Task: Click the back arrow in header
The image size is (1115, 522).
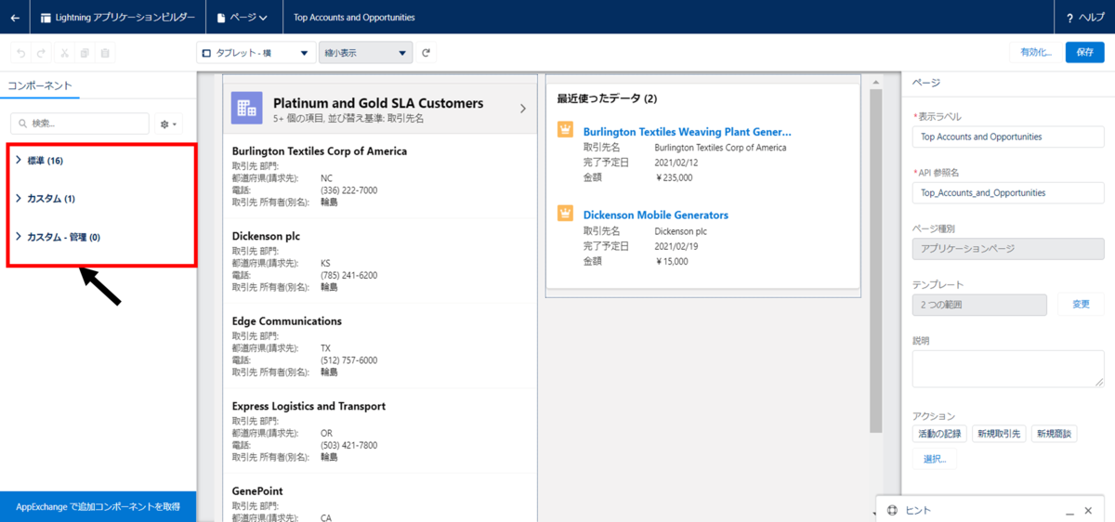Action: (15, 18)
